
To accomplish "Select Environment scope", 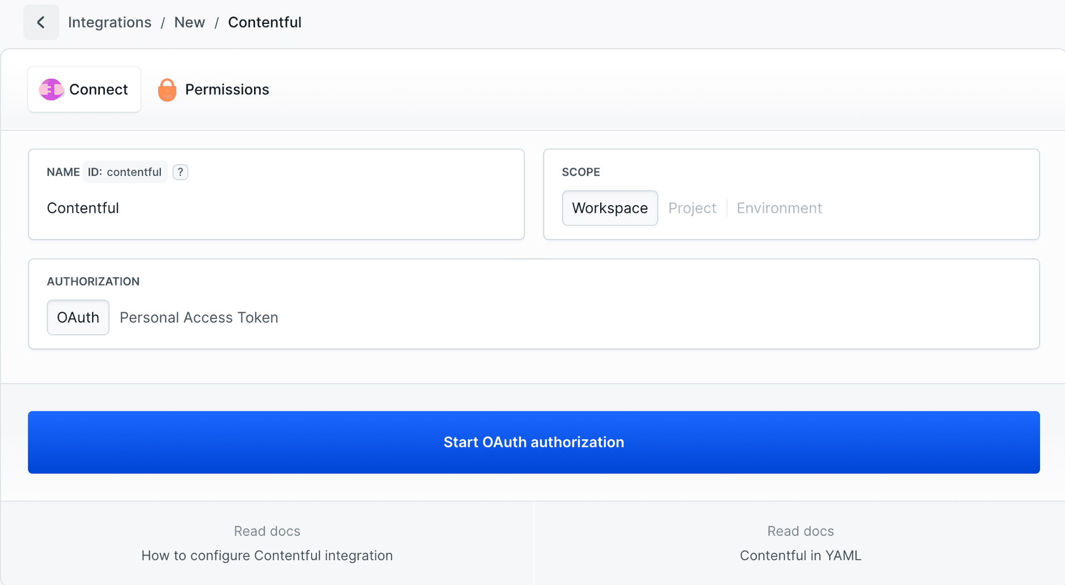I will tap(779, 208).
